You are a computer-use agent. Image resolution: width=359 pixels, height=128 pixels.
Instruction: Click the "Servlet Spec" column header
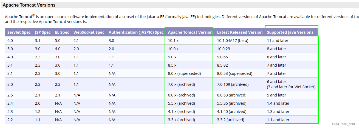[19, 32]
